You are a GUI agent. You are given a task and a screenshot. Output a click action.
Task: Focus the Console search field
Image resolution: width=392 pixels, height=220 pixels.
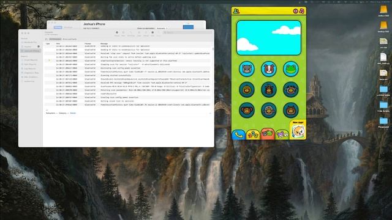[187, 32]
